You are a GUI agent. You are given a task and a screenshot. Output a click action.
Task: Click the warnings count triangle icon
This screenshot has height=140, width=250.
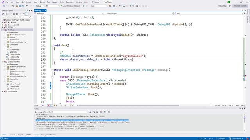tap(55, 105)
